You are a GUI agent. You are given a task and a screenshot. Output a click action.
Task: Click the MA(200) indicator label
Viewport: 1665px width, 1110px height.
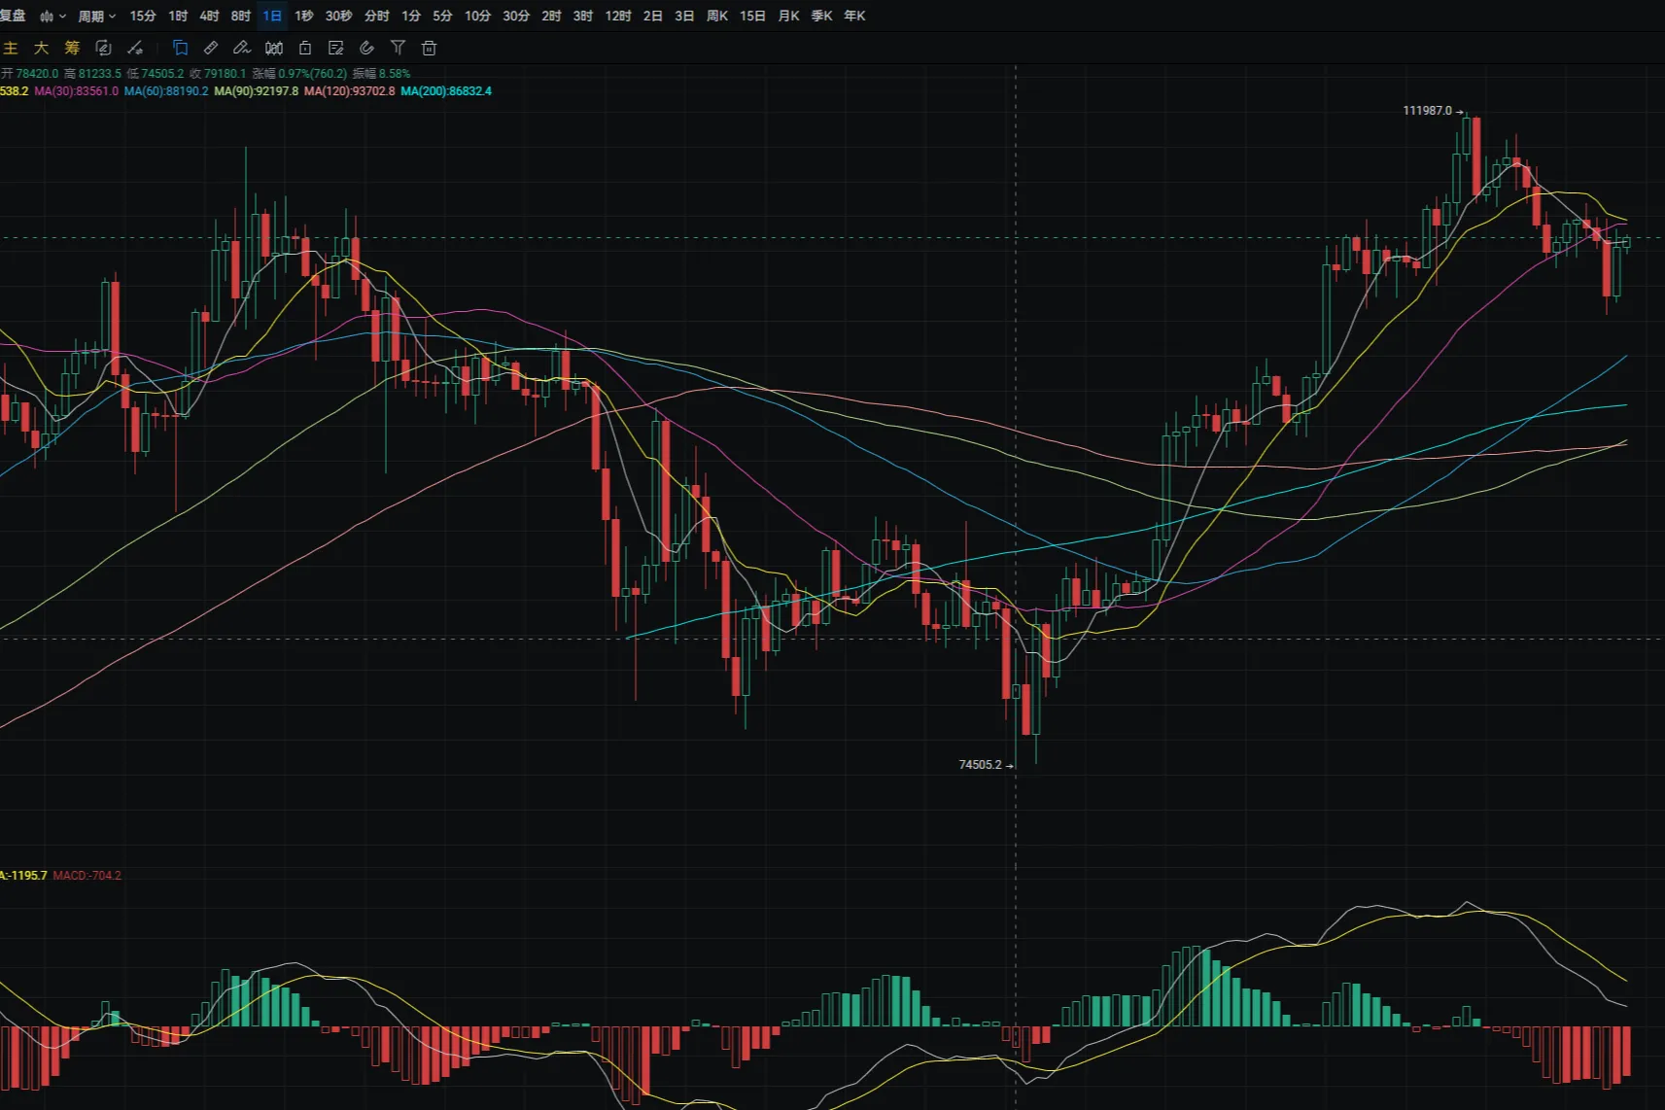446,91
